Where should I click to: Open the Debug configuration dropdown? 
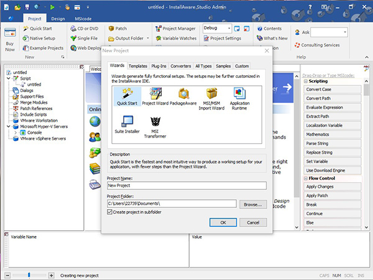click(x=229, y=29)
